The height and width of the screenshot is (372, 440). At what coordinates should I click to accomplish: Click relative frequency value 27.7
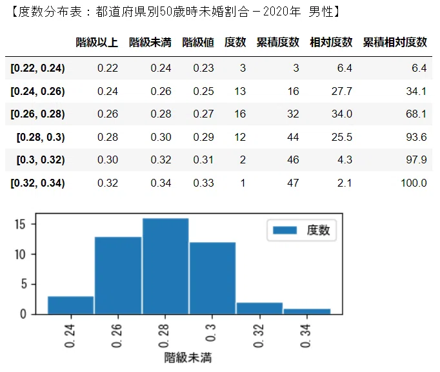342,91
